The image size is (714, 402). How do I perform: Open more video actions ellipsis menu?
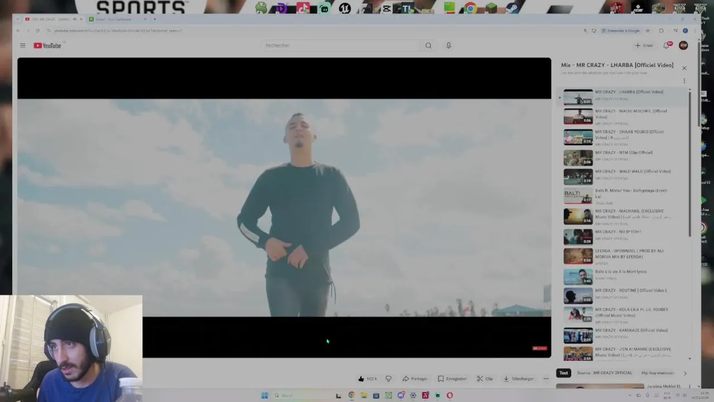[546, 379]
